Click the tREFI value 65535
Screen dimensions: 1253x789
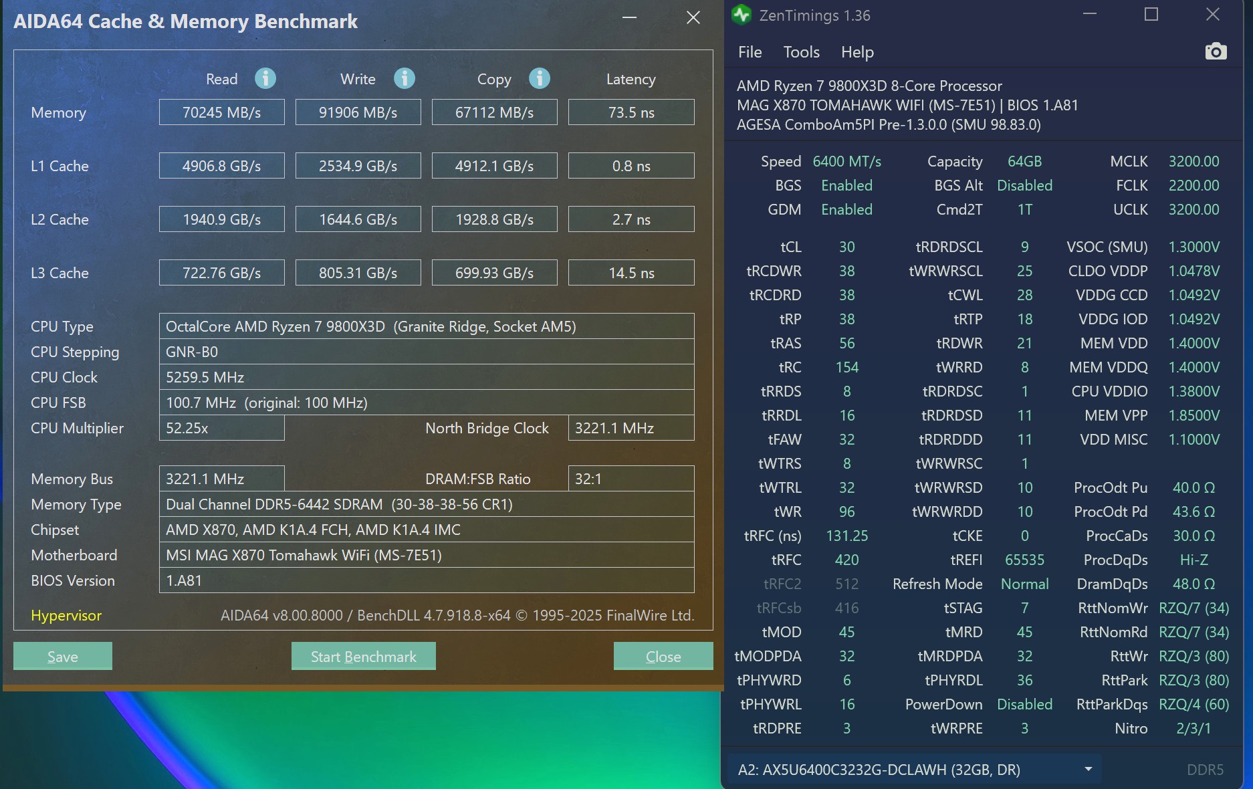1024,560
